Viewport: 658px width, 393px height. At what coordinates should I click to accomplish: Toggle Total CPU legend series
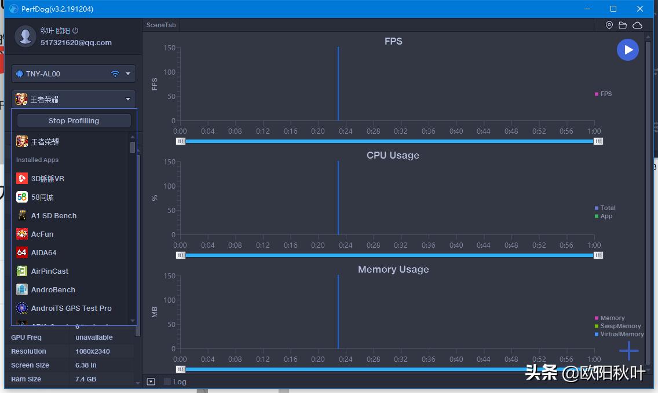click(605, 208)
